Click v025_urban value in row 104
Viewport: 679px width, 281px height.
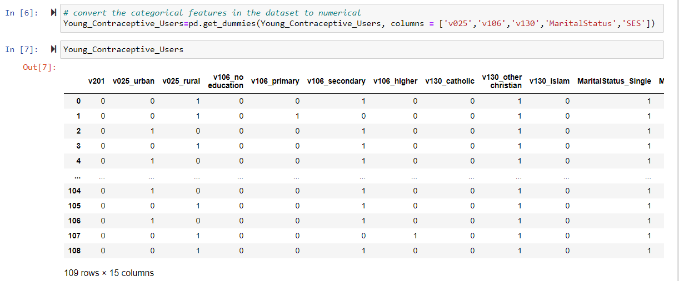pyautogui.click(x=152, y=191)
